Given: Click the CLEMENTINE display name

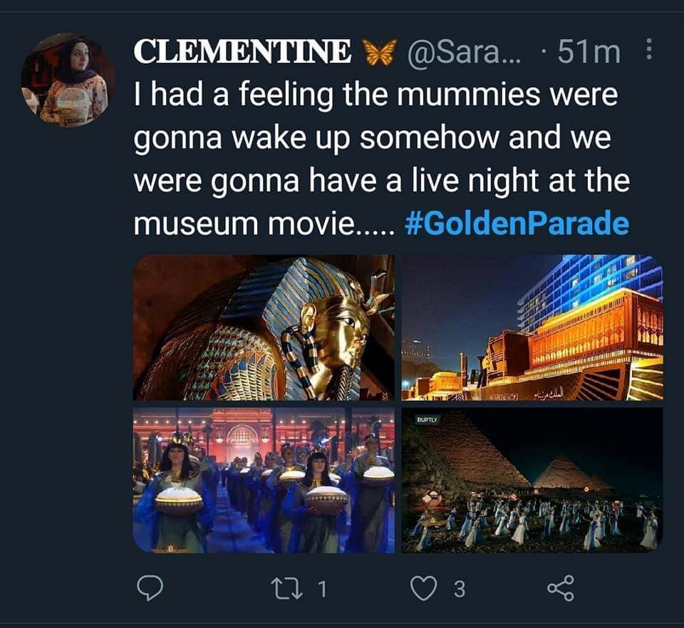Looking at the screenshot, I should pos(242,51).
